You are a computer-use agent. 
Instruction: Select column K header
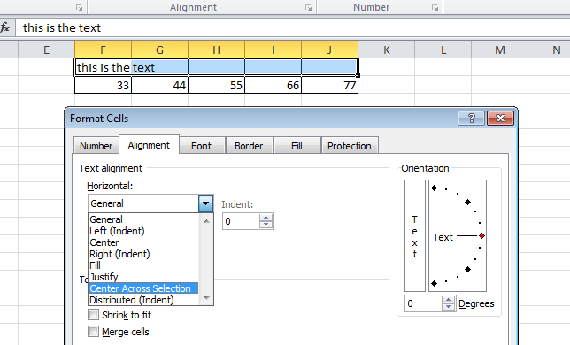coord(387,50)
